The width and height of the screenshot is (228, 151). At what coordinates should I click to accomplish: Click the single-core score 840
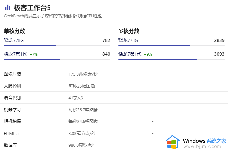(x=106, y=54)
